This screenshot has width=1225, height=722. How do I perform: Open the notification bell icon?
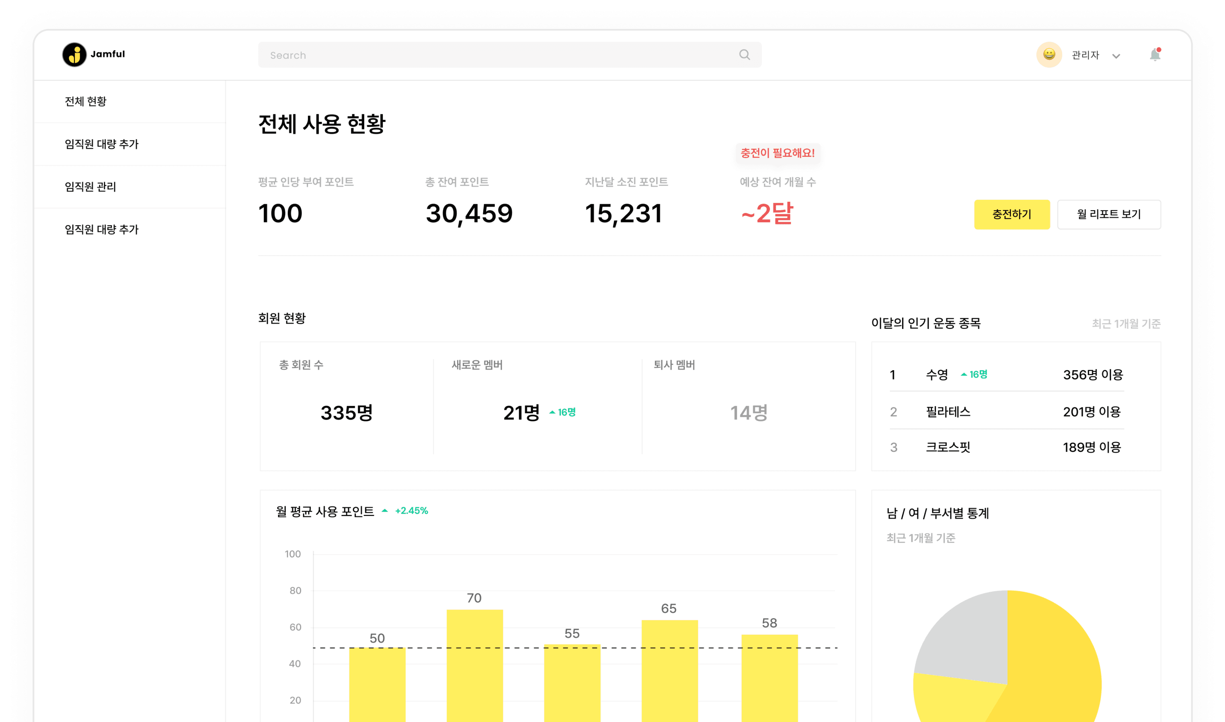(x=1155, y=55)
